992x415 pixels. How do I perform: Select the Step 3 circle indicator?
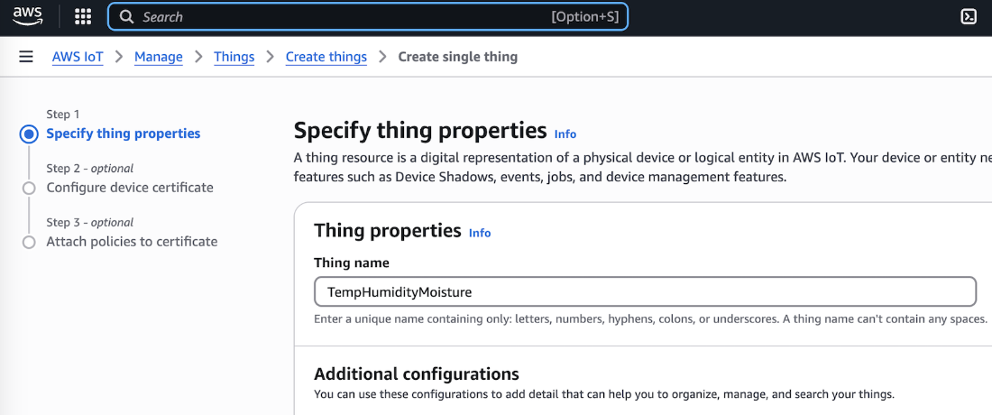(29, 242)
